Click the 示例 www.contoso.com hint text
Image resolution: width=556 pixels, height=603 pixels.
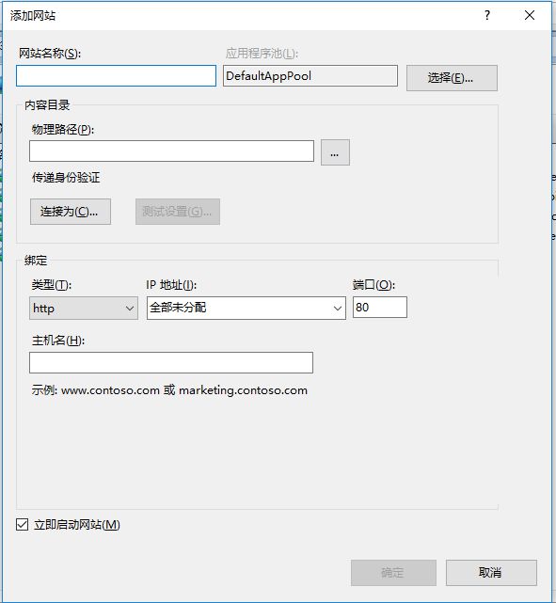169,390
